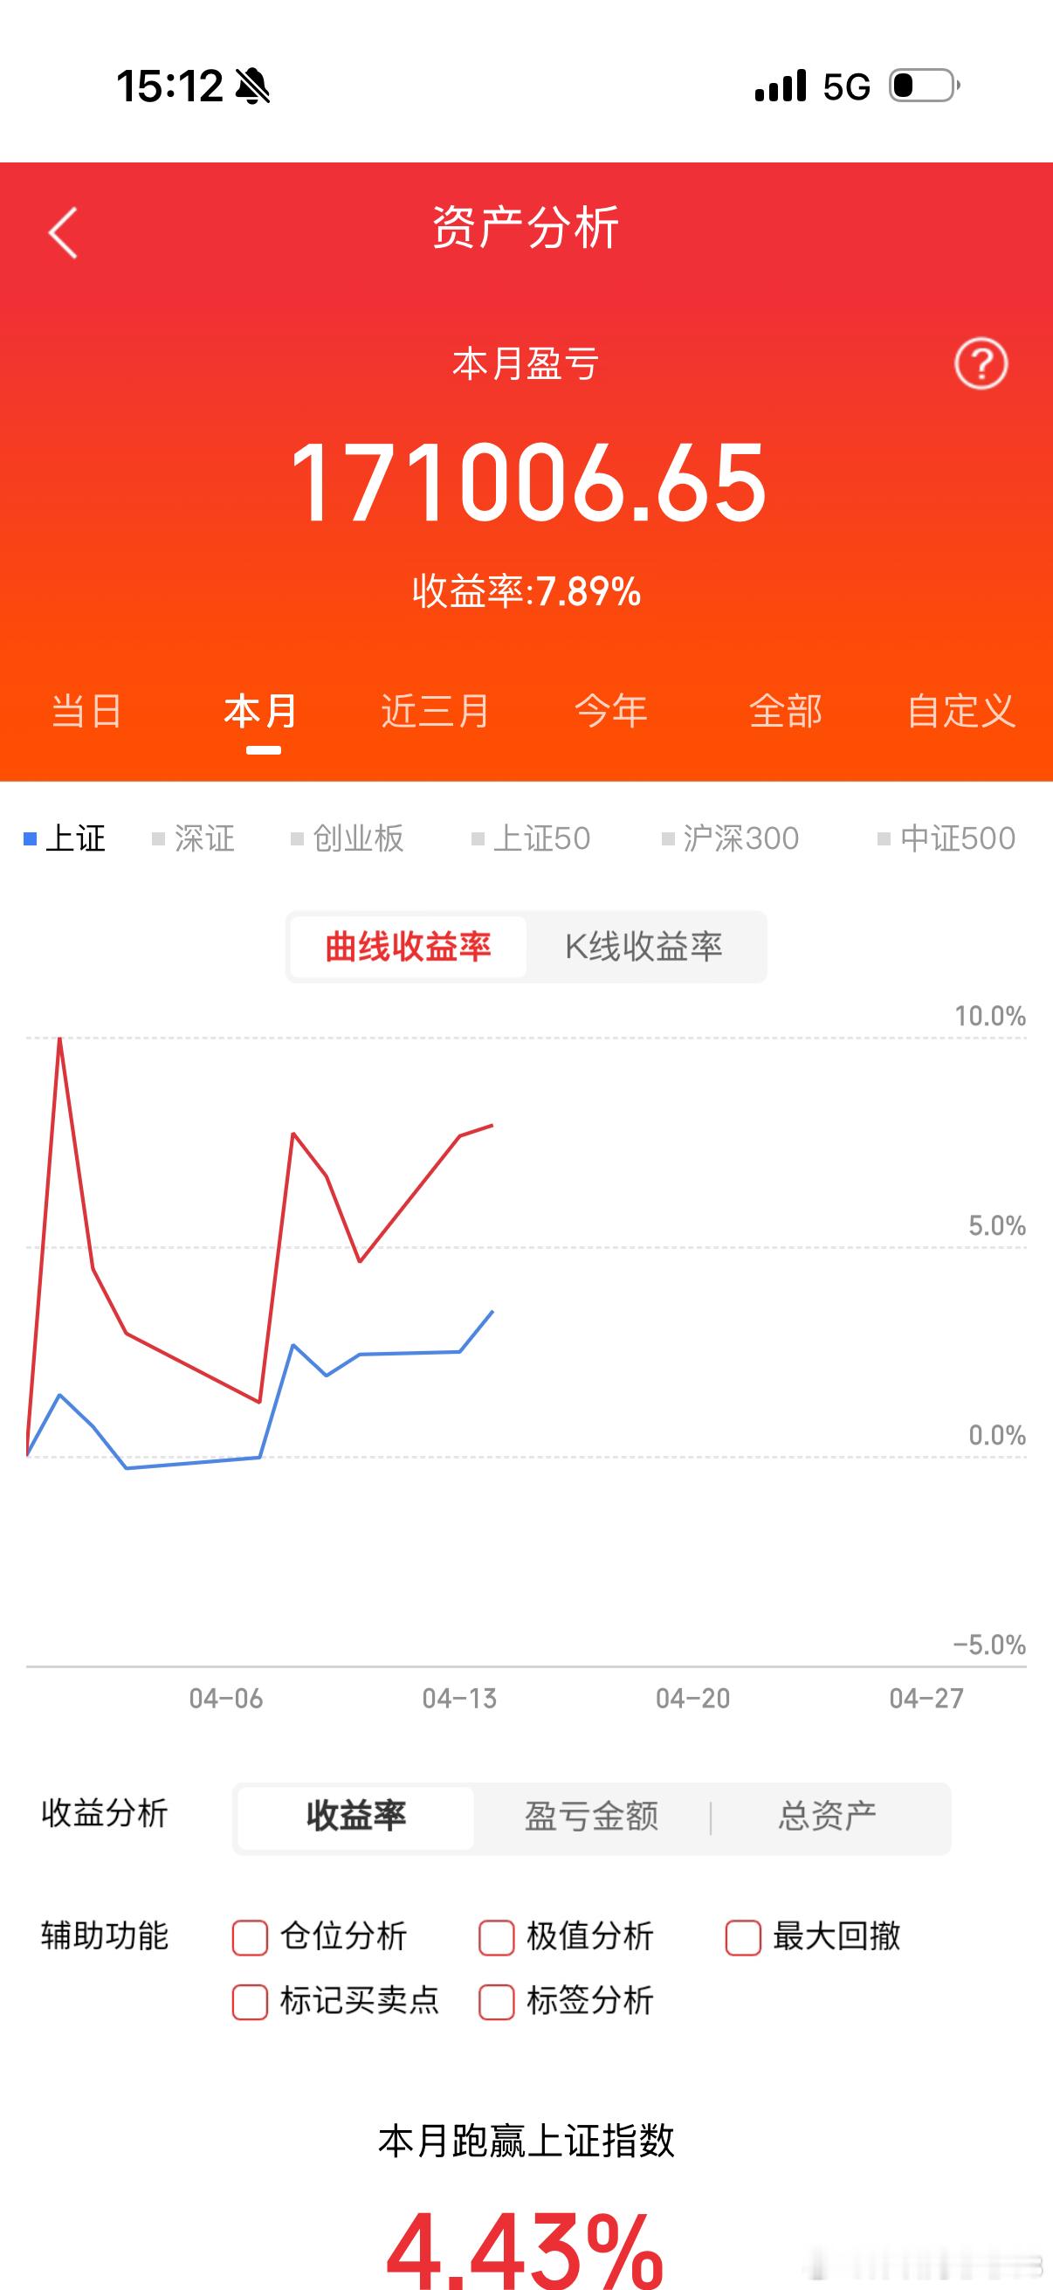Select the 深证 index legend marker

point(196,838)
